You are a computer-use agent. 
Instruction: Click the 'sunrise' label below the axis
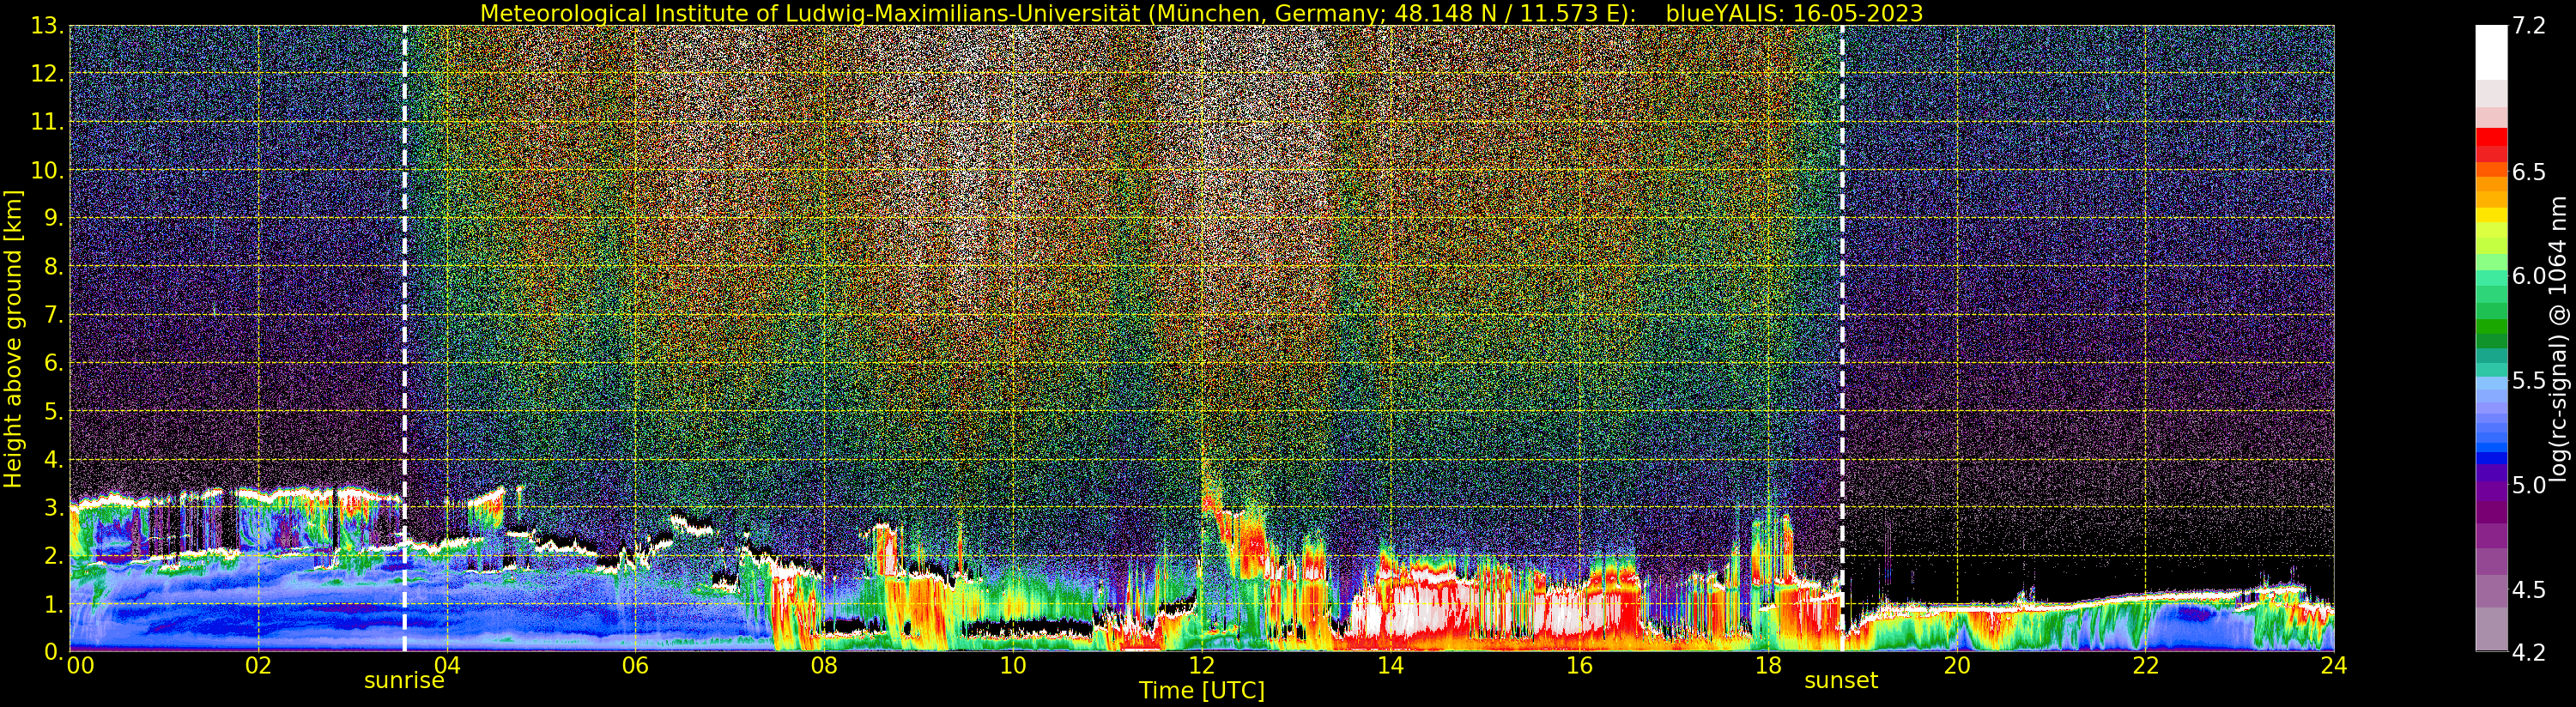pyautogui.click(x=403, y=681)
